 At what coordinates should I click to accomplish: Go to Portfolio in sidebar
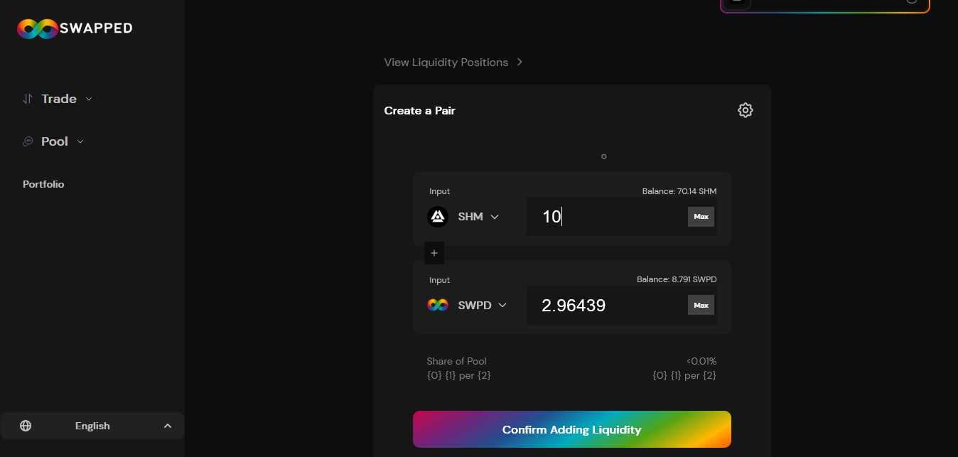tap(43, 184)
